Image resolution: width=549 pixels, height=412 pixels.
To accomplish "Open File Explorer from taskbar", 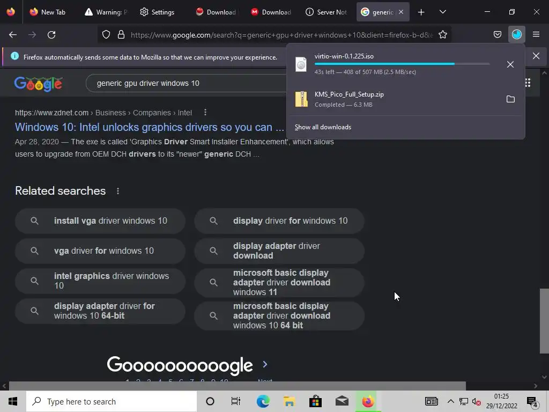I will pos(289,401).
